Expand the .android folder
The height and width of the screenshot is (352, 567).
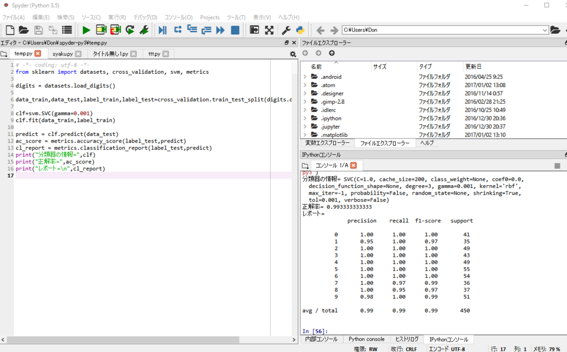point(305,76)
